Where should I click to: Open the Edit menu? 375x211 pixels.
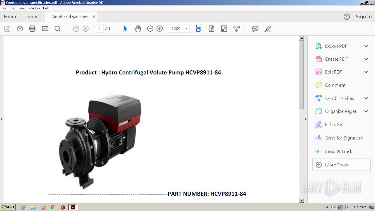[12, 8]
